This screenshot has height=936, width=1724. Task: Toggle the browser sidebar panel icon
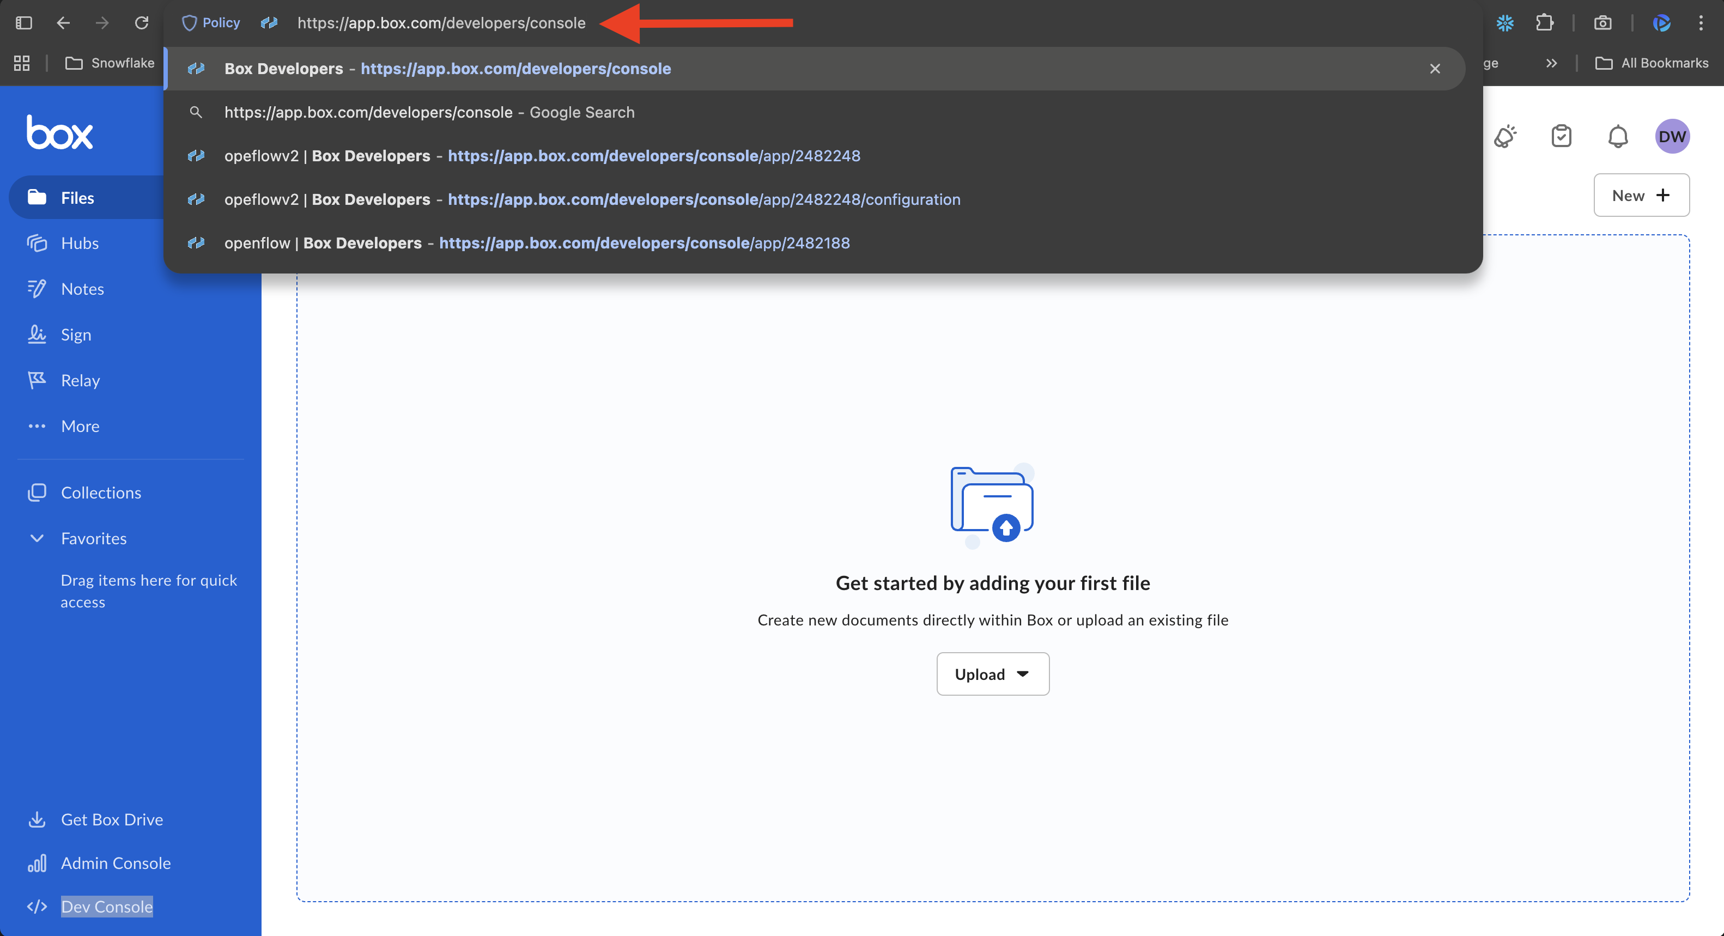click(x=24, y=23)
